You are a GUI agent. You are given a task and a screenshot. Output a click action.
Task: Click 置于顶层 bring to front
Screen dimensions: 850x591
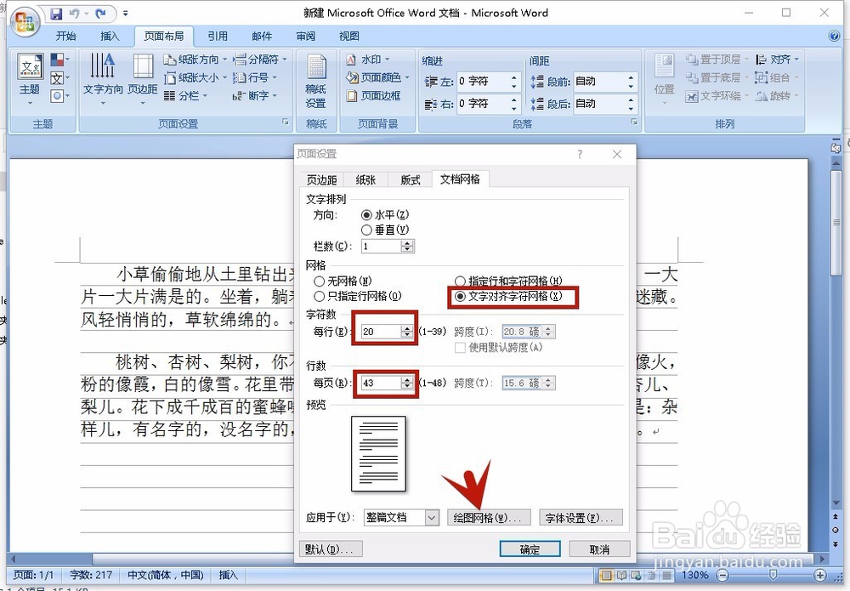[717, 60]
